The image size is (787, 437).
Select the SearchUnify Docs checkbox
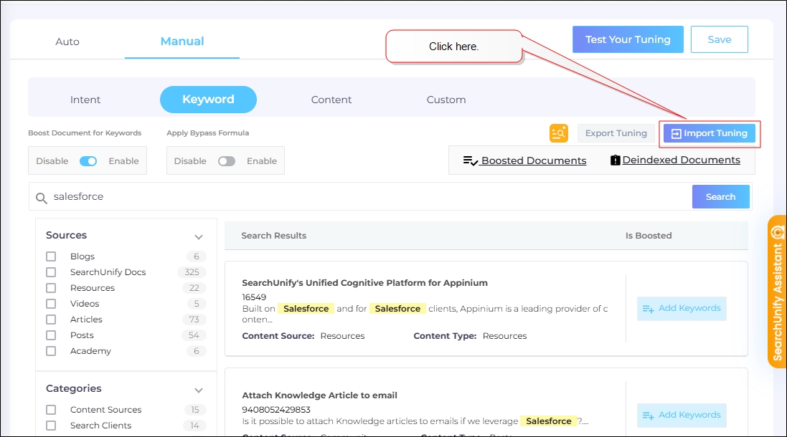click(x=51, y=272)
